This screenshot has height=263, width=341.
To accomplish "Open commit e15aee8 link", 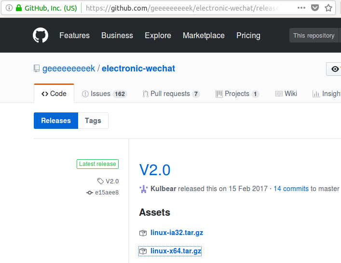I will 107,193.
